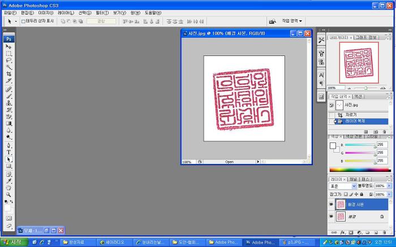Delete state trash icon in History panel
Viewport: 396px width, 247px height.
384,132
